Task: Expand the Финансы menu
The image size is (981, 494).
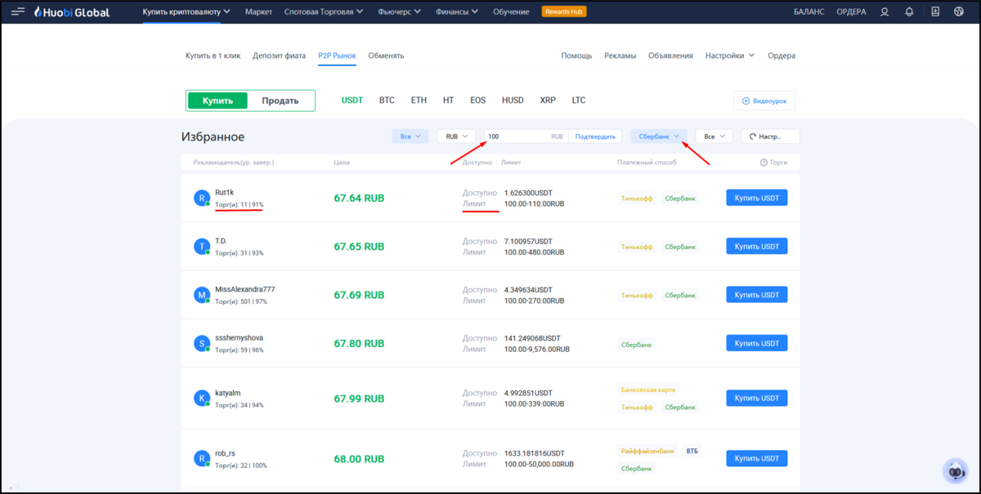Action: [x=458, y=11]
